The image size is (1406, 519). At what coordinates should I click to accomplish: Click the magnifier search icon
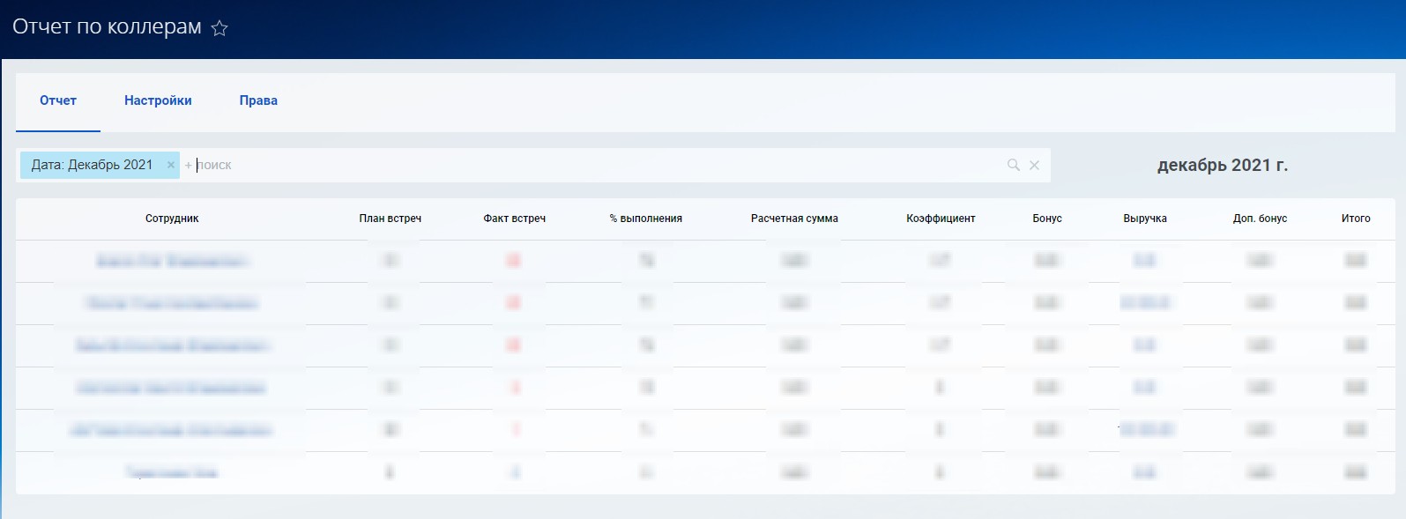(1013, 165)
